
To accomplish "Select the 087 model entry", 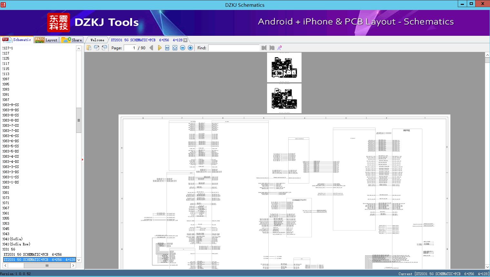I will point(6,100).
